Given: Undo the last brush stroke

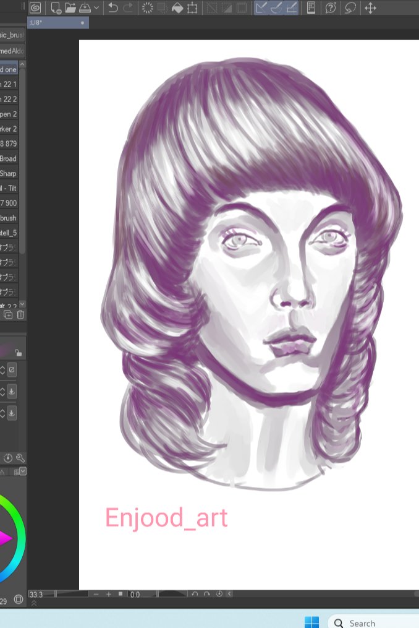Looking at the screenshot, I should pyautogui.click(x=113, y=7).
